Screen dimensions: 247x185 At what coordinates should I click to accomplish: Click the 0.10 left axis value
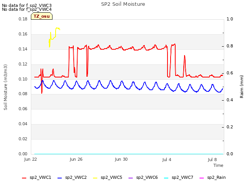click(23, 79)
